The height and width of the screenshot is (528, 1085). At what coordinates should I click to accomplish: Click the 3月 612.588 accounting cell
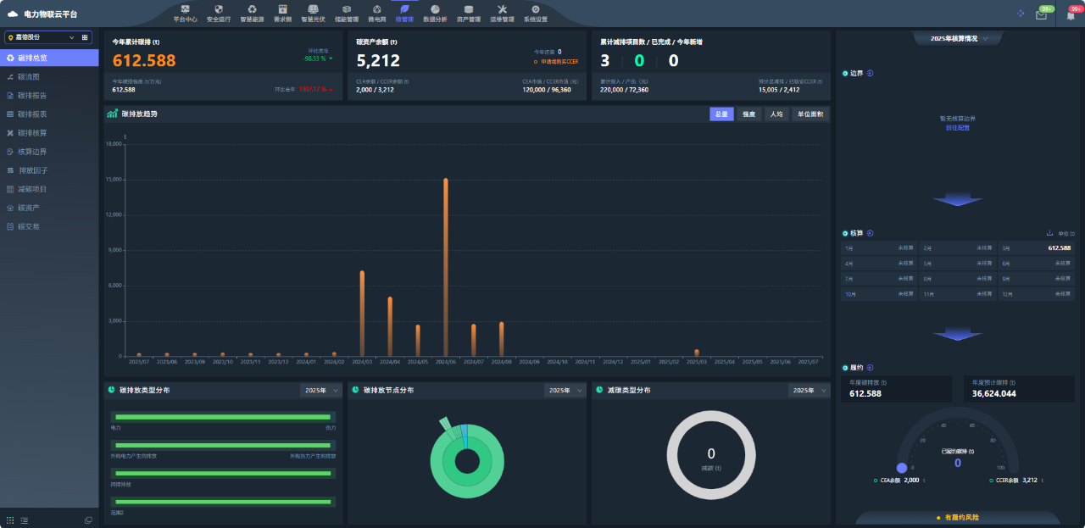click(1037, 248)
